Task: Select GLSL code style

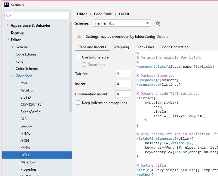Action: click(24, 119)
